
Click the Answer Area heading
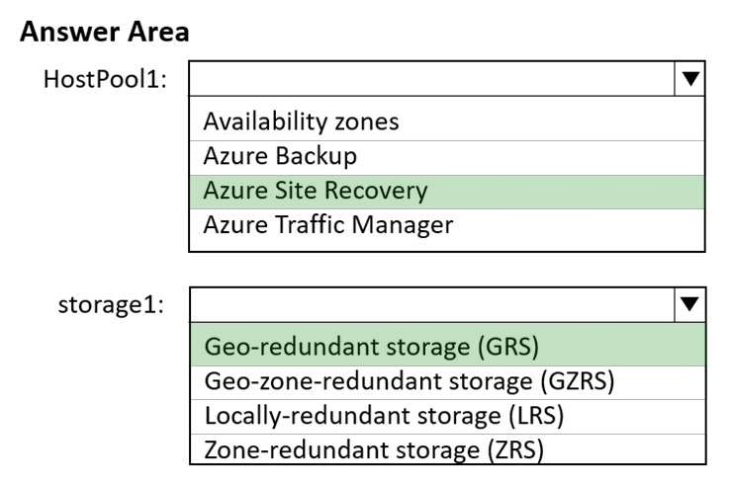coord(104,32)
